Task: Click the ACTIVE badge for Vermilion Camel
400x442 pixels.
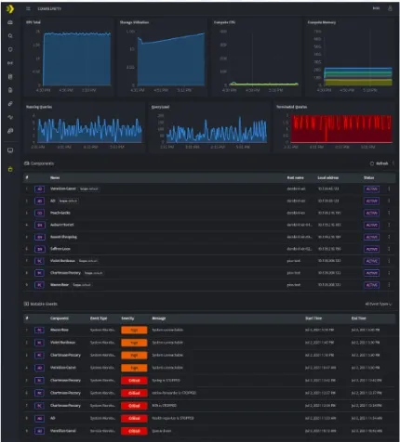Action: [x=371, y=188]
